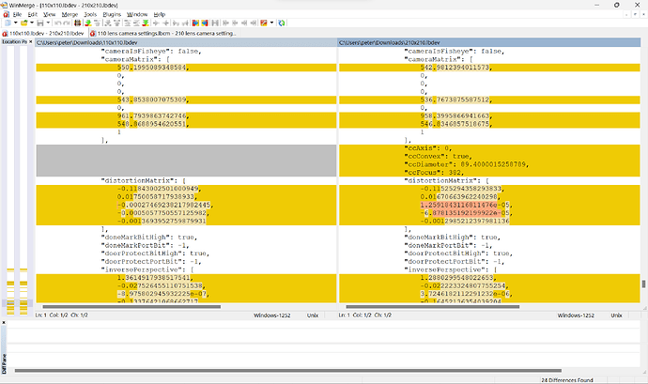Go to Previous Difference toolbar icon
Screen dimensions: 648x384
tap(97, 23)
